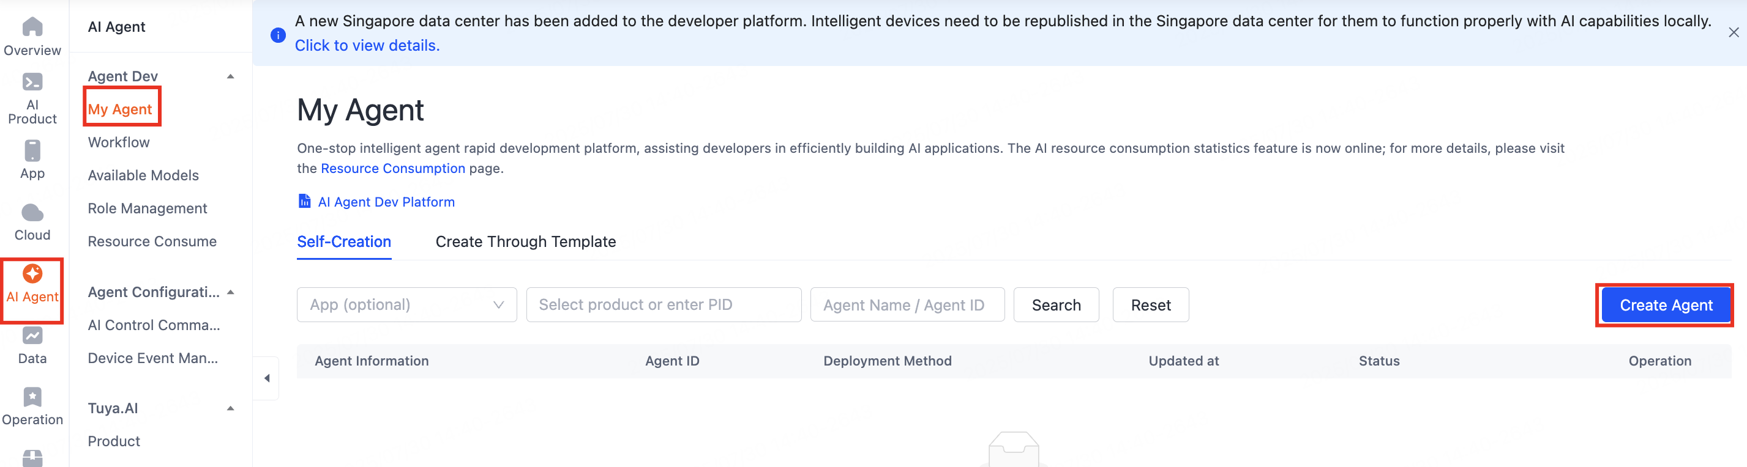Open the Data chart icon
1747x467 pixels.
pyautogui.click(x=32, y=336)
